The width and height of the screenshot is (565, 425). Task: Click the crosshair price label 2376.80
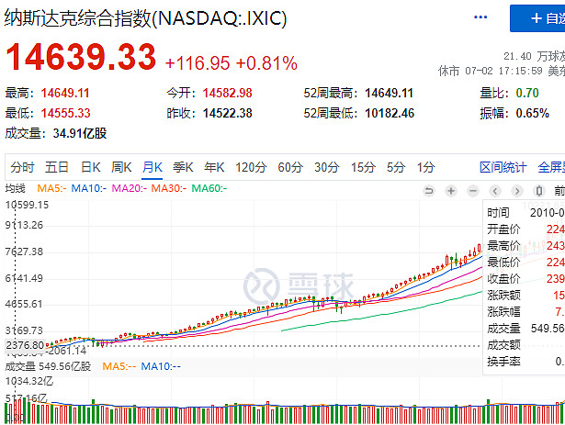tap(25, 345)
